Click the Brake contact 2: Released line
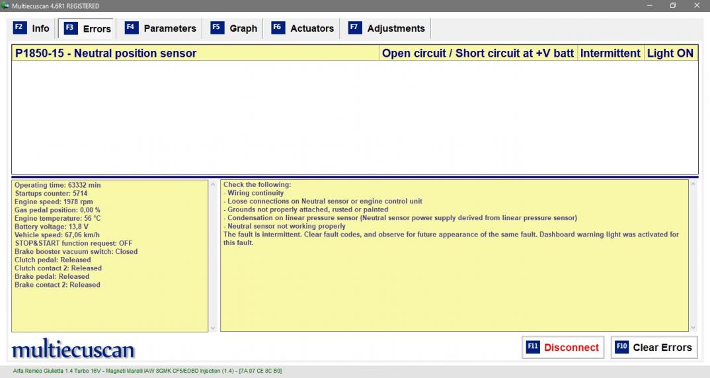This screenshot has width=710, height=378. coord(57,285)
